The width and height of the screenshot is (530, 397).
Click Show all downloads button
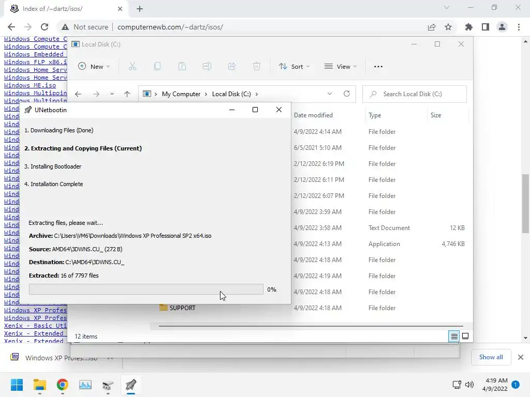[491, 357]
